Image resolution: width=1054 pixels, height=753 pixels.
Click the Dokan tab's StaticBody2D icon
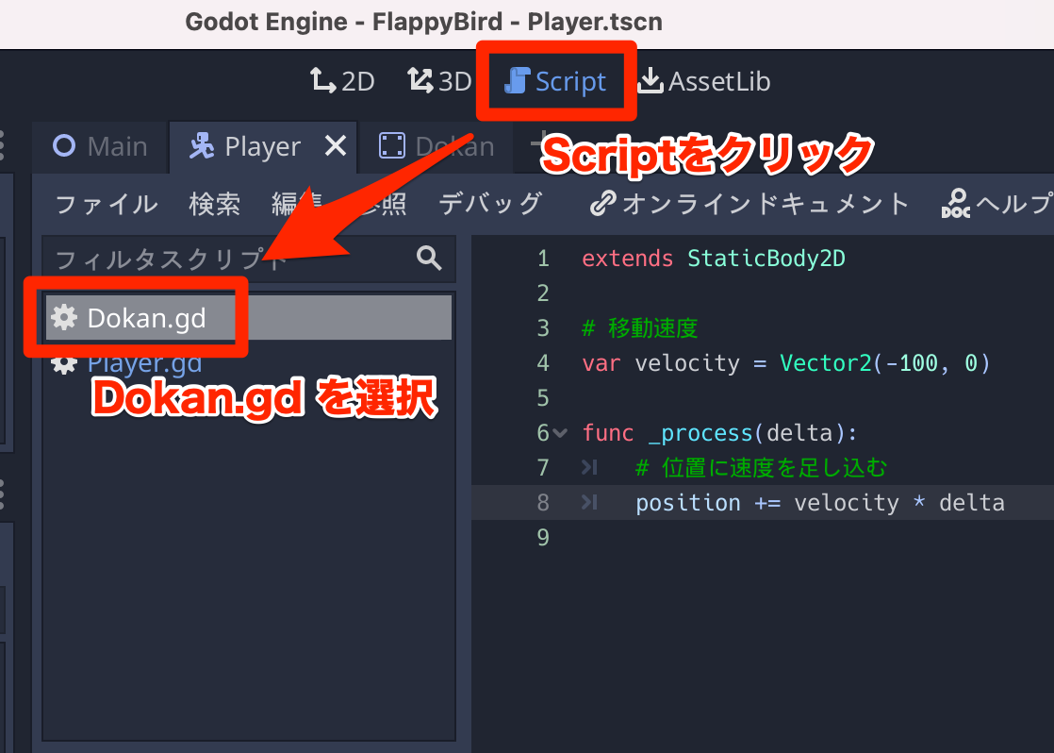(392, 145)
